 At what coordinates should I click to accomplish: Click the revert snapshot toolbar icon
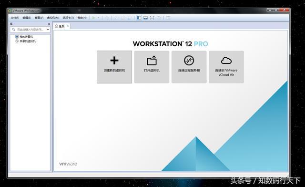click(123, 18)
